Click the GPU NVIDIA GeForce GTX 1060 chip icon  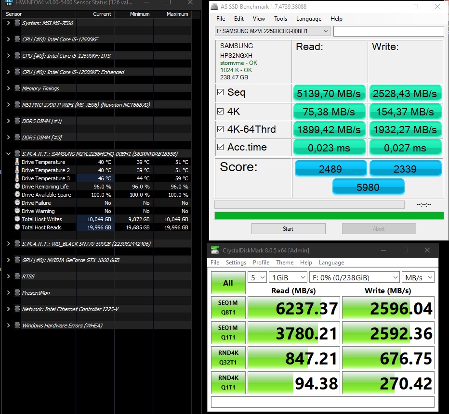pos(17,260)
